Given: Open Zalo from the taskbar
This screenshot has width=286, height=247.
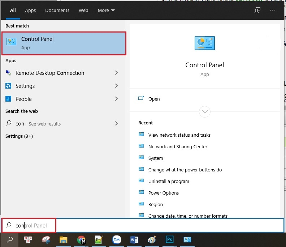Looking at the screenshot, I should coord(117,239).
